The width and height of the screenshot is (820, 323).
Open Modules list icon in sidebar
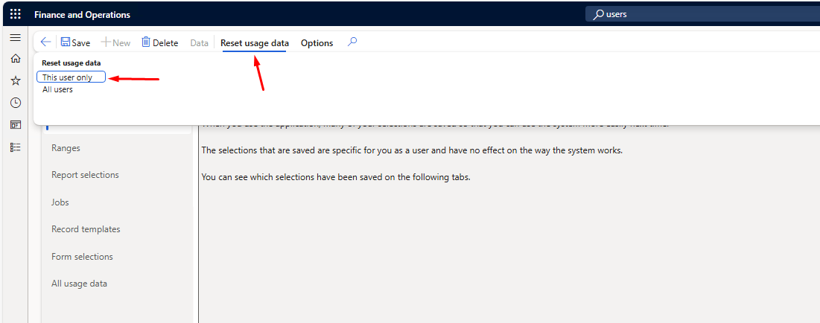tap(15, 147)
